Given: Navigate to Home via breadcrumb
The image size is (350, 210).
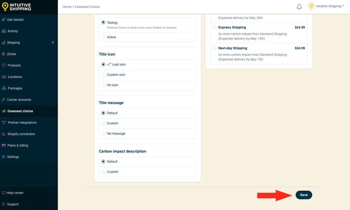Looking at the screenshot, I should [x=67, y=7].
